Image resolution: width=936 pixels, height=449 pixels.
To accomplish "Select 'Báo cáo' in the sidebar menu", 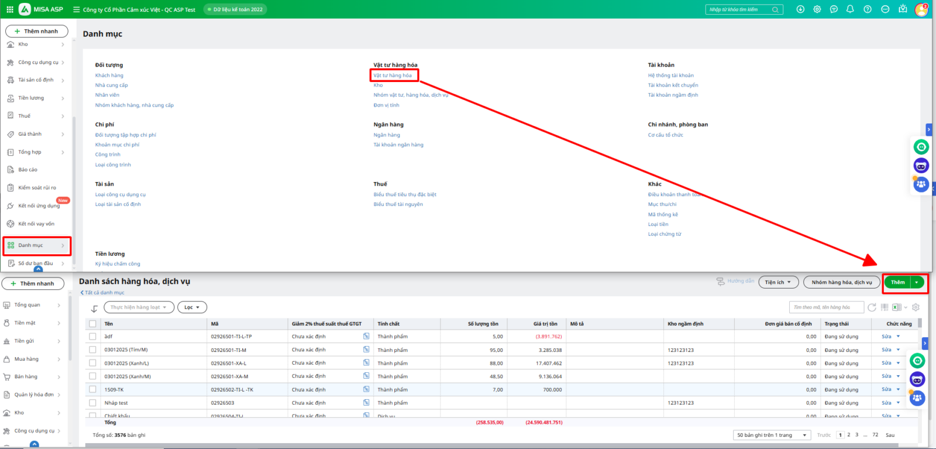I will click(x=27, y=170).
